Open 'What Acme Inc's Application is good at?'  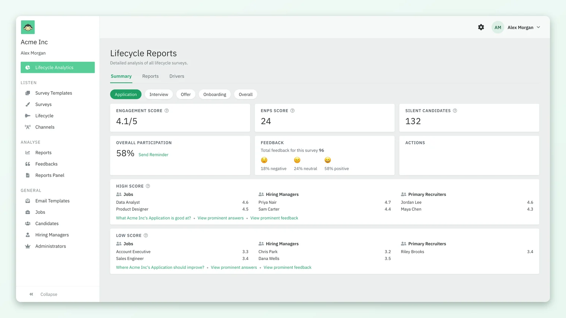[x=153, y=218]
